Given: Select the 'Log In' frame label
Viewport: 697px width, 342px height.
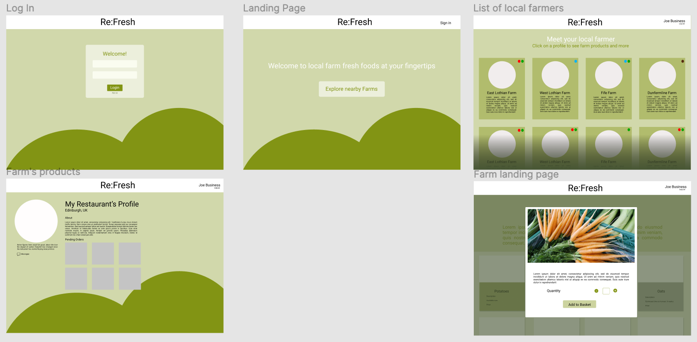Looking at the screenshot, I should click(20, 8).
